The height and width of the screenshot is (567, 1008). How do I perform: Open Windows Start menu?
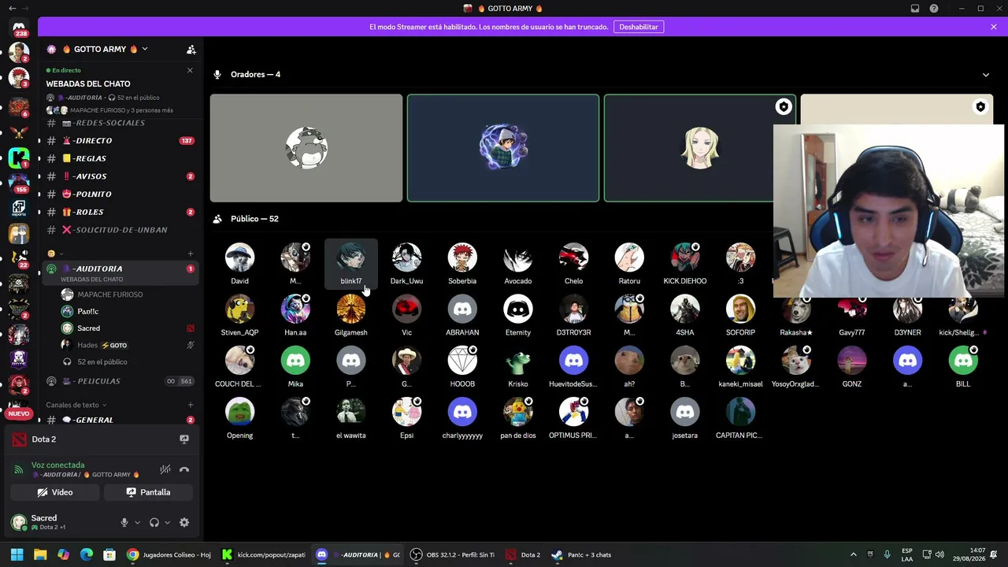coord(17,554)
